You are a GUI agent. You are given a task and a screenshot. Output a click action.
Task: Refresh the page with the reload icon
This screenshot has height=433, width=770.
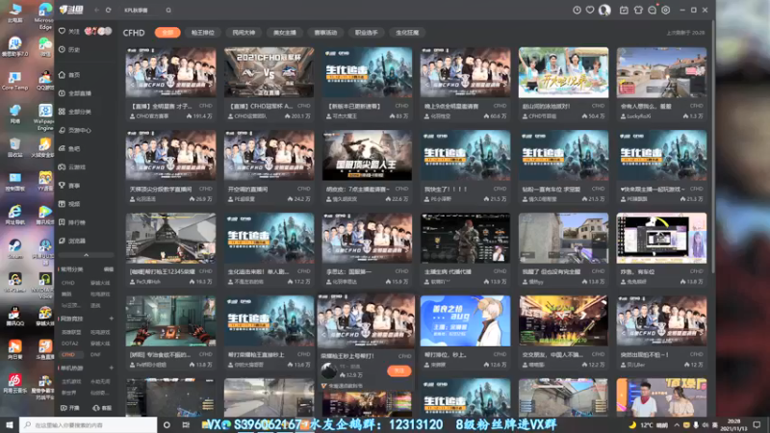point(108,10)
